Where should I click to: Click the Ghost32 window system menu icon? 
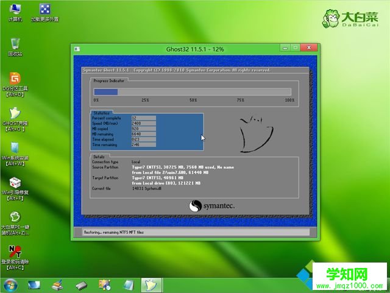(x=77, y=49)
